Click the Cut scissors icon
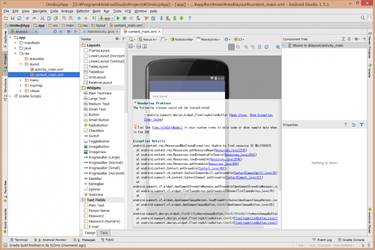The image size is (375, 250). [x=42, y=18]
